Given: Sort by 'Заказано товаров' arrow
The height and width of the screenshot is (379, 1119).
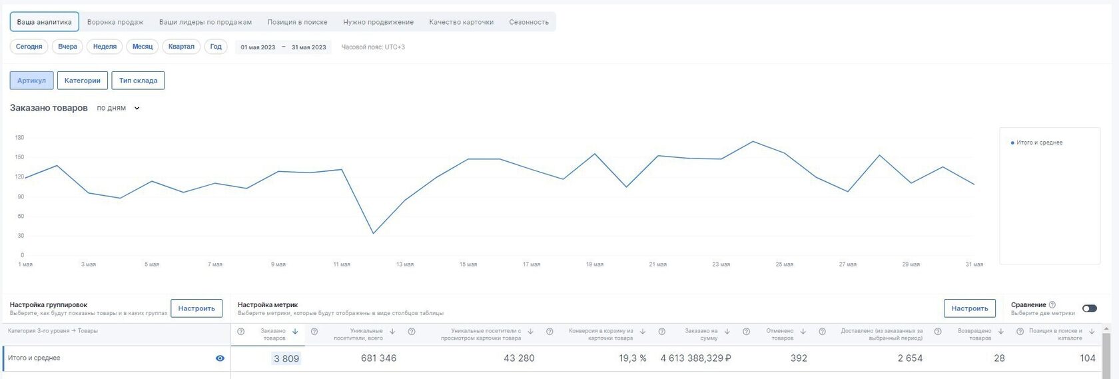Looking at the screenshot, I should pos(295,331).
